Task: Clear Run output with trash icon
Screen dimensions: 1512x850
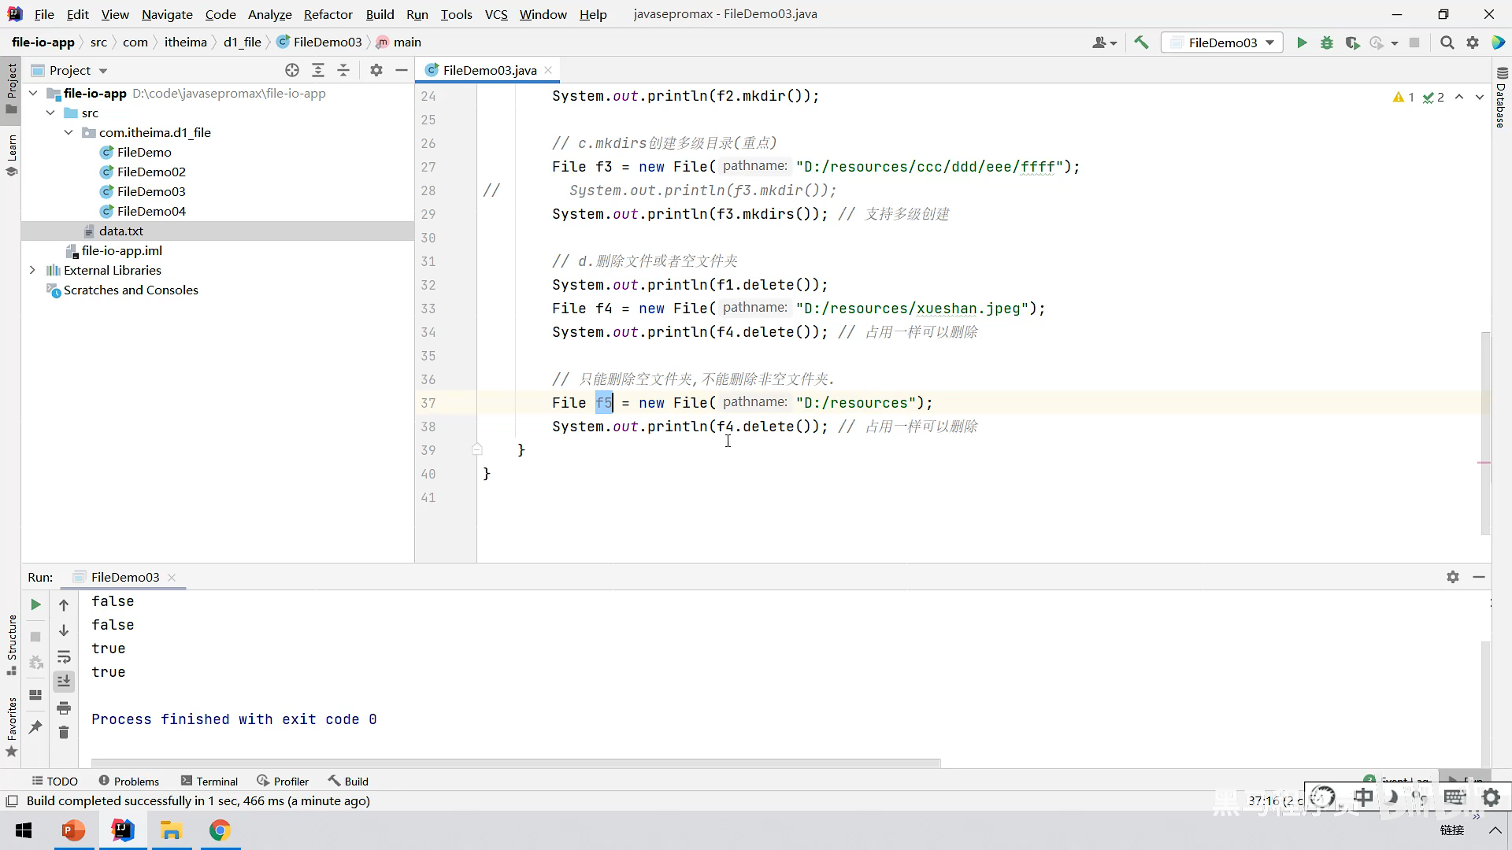Action: [x=64, y=733]
